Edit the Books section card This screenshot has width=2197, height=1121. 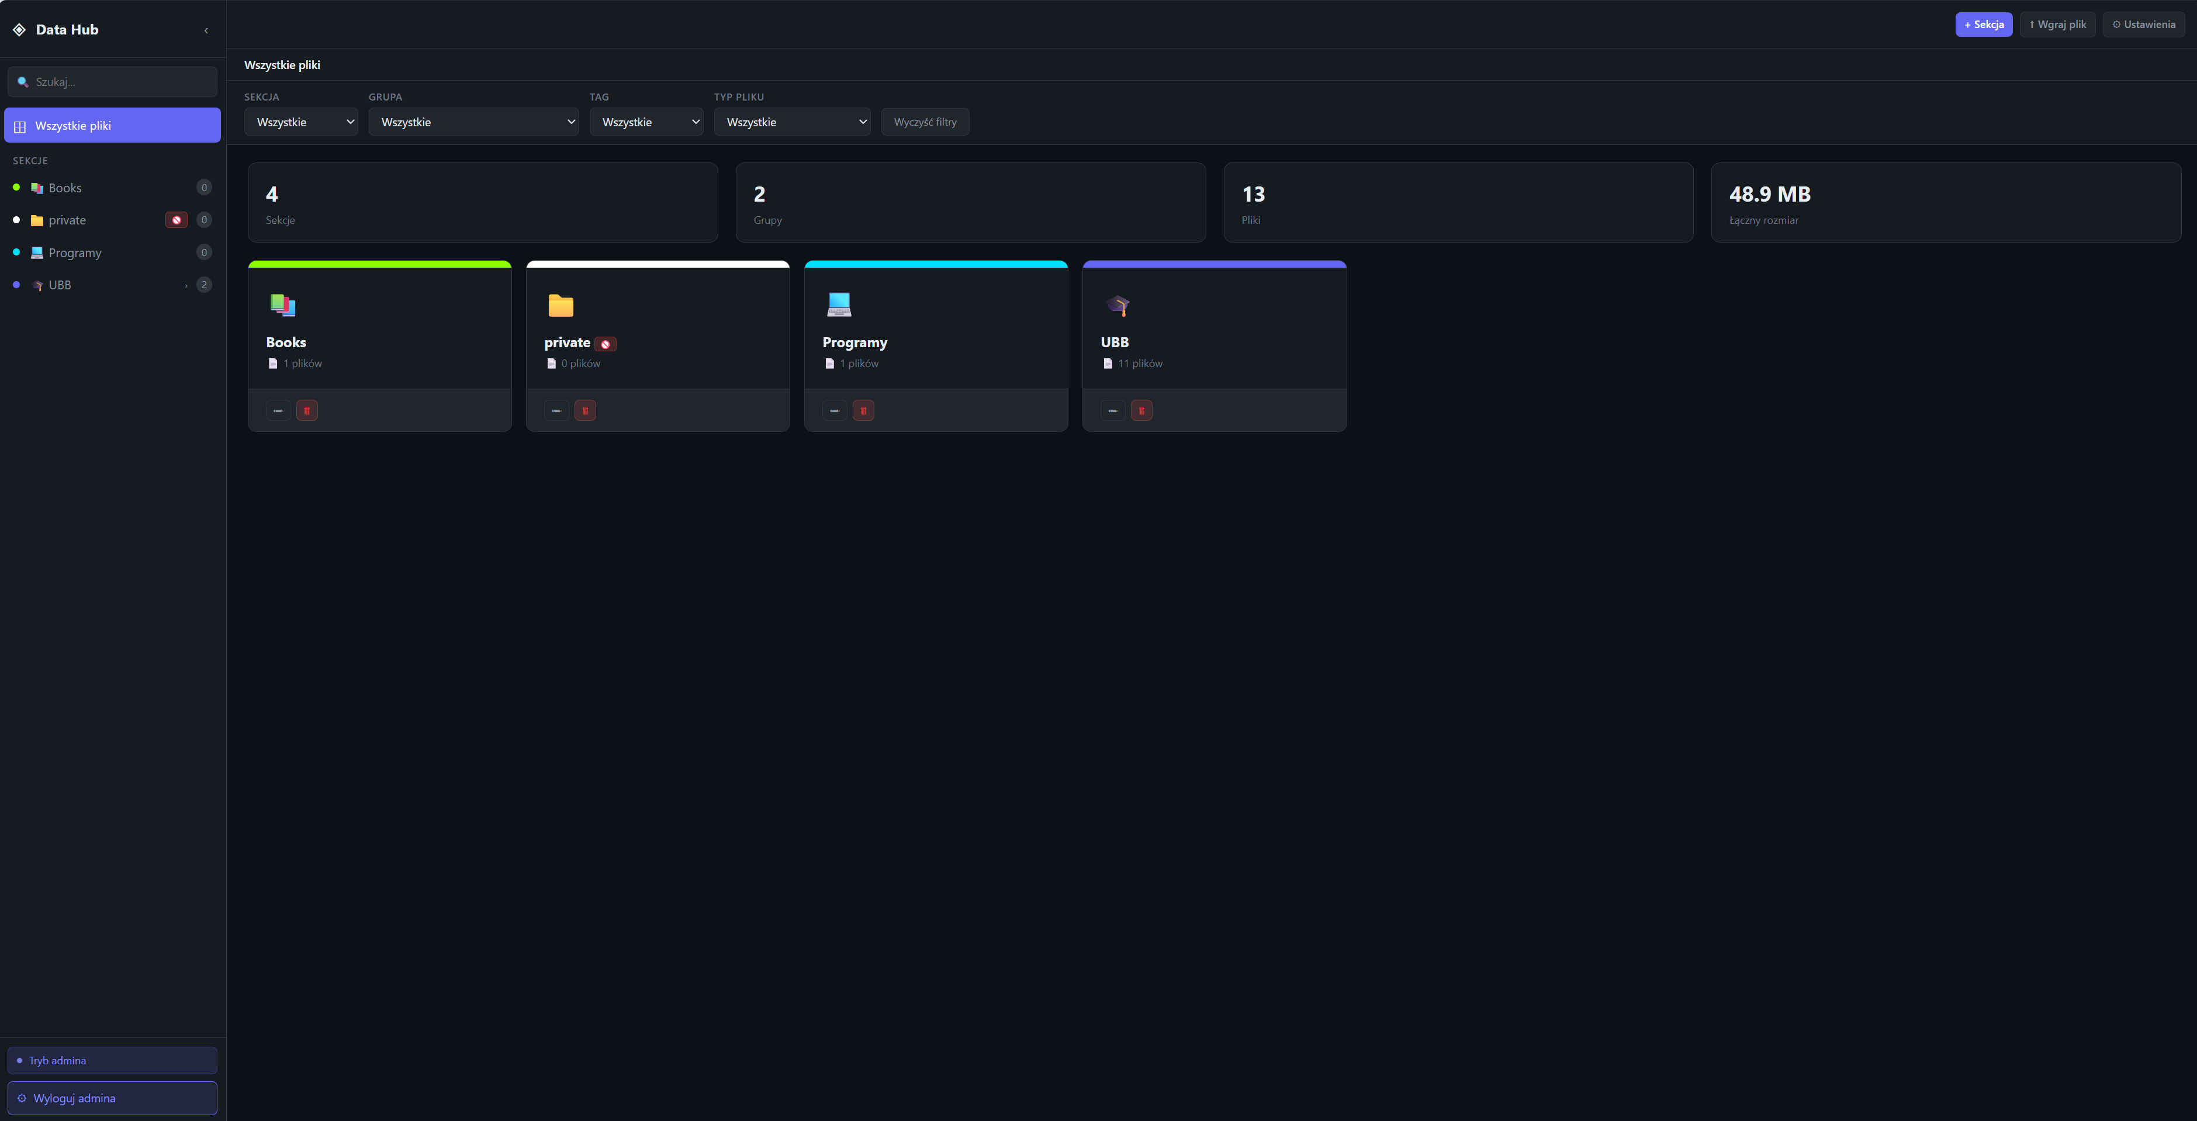278,410
